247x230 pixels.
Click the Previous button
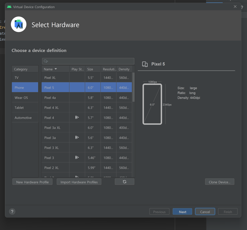coord(159,212)
